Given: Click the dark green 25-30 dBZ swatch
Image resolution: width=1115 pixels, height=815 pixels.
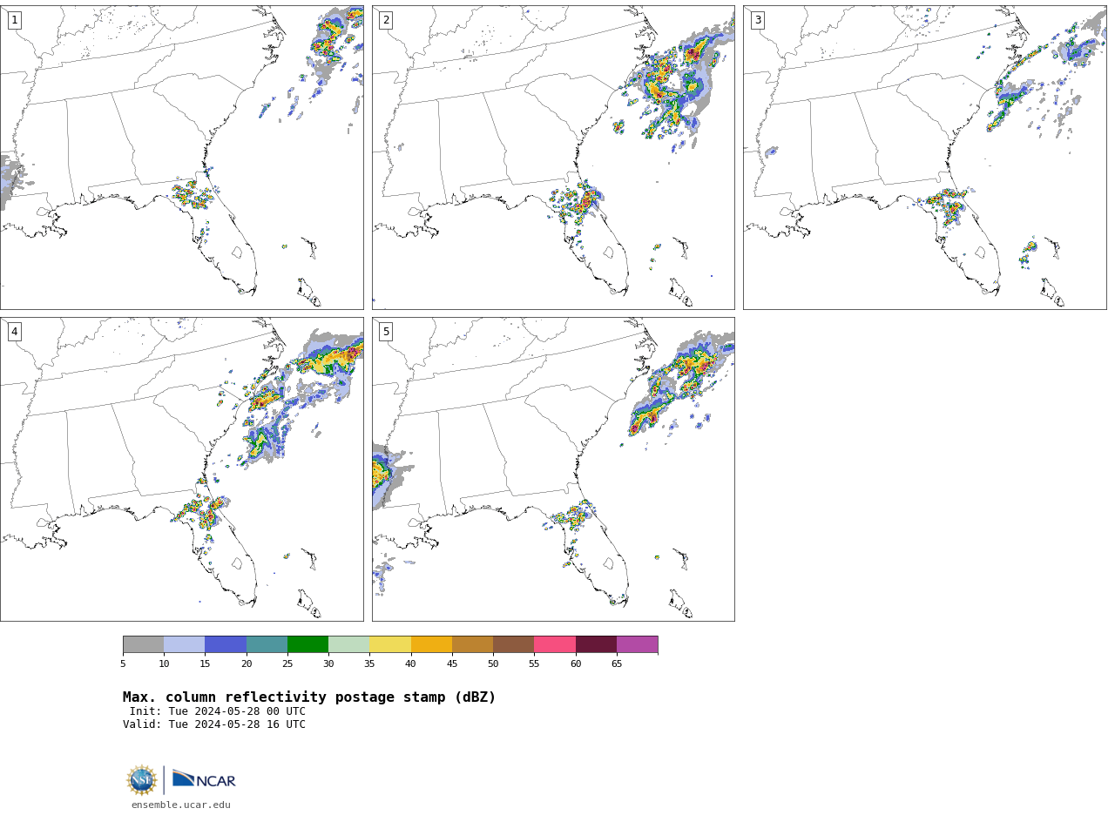Looking at the screenshot, I should click(307, 644).
